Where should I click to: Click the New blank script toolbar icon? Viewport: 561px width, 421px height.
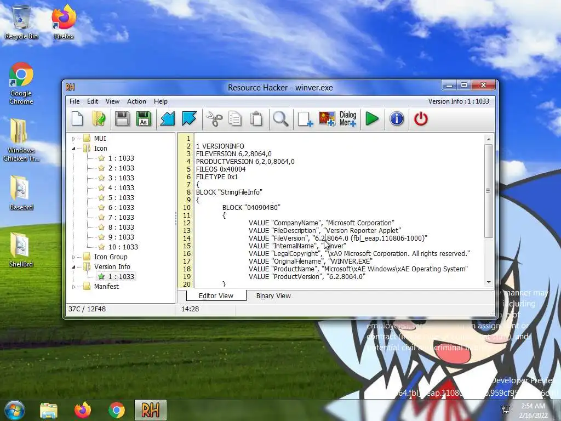click(77, 119)
